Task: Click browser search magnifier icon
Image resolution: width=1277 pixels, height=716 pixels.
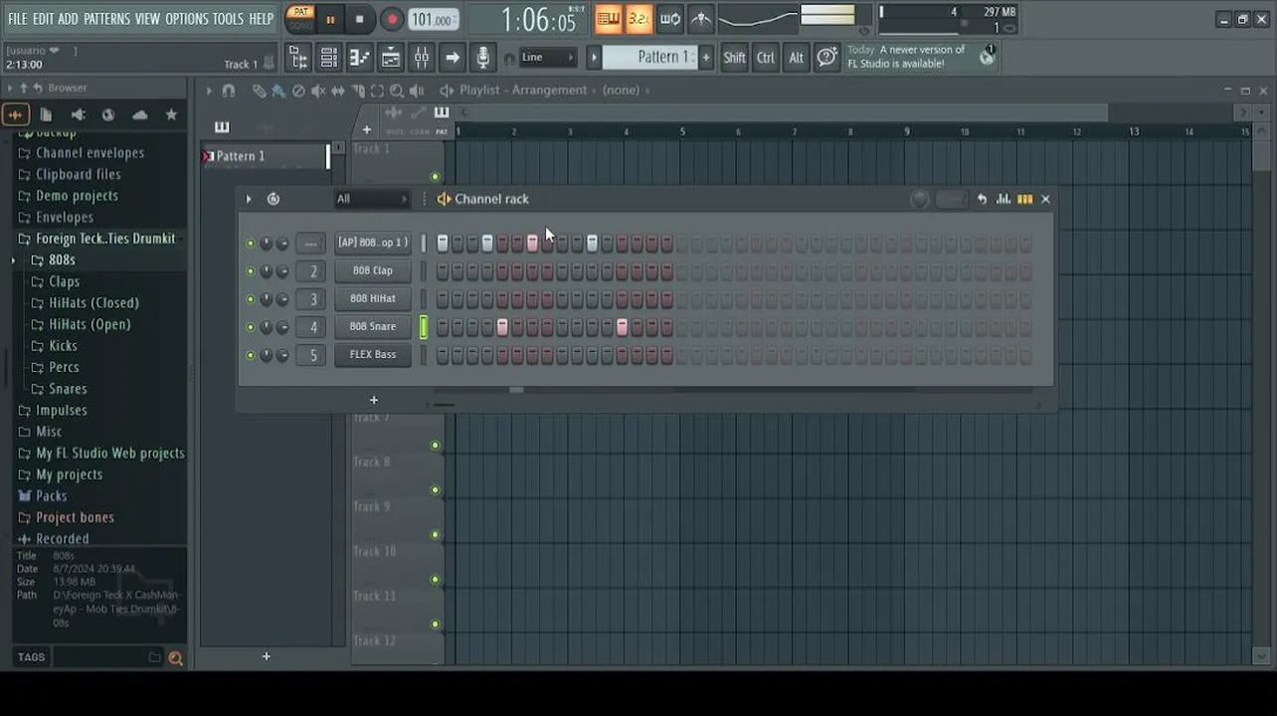Action: click(176, 657)
